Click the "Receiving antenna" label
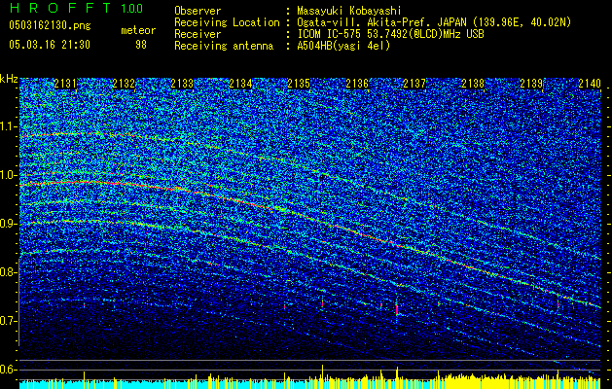612x389 pixels. 224,46
